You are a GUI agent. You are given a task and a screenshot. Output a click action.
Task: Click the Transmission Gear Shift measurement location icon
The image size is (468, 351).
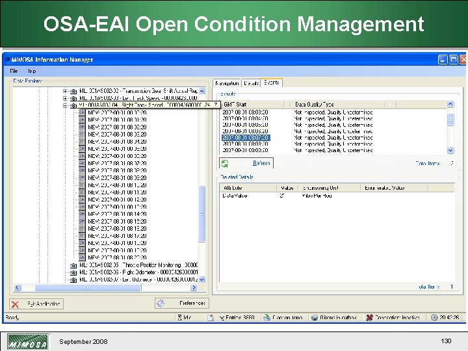click(x=73, y=91)
